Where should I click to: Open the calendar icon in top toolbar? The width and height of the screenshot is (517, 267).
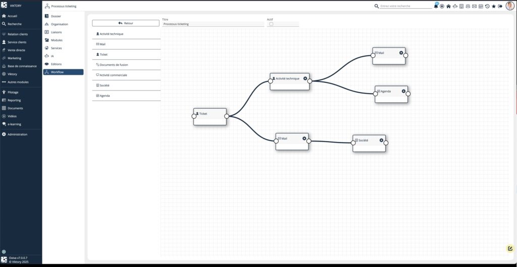[481, 6]
